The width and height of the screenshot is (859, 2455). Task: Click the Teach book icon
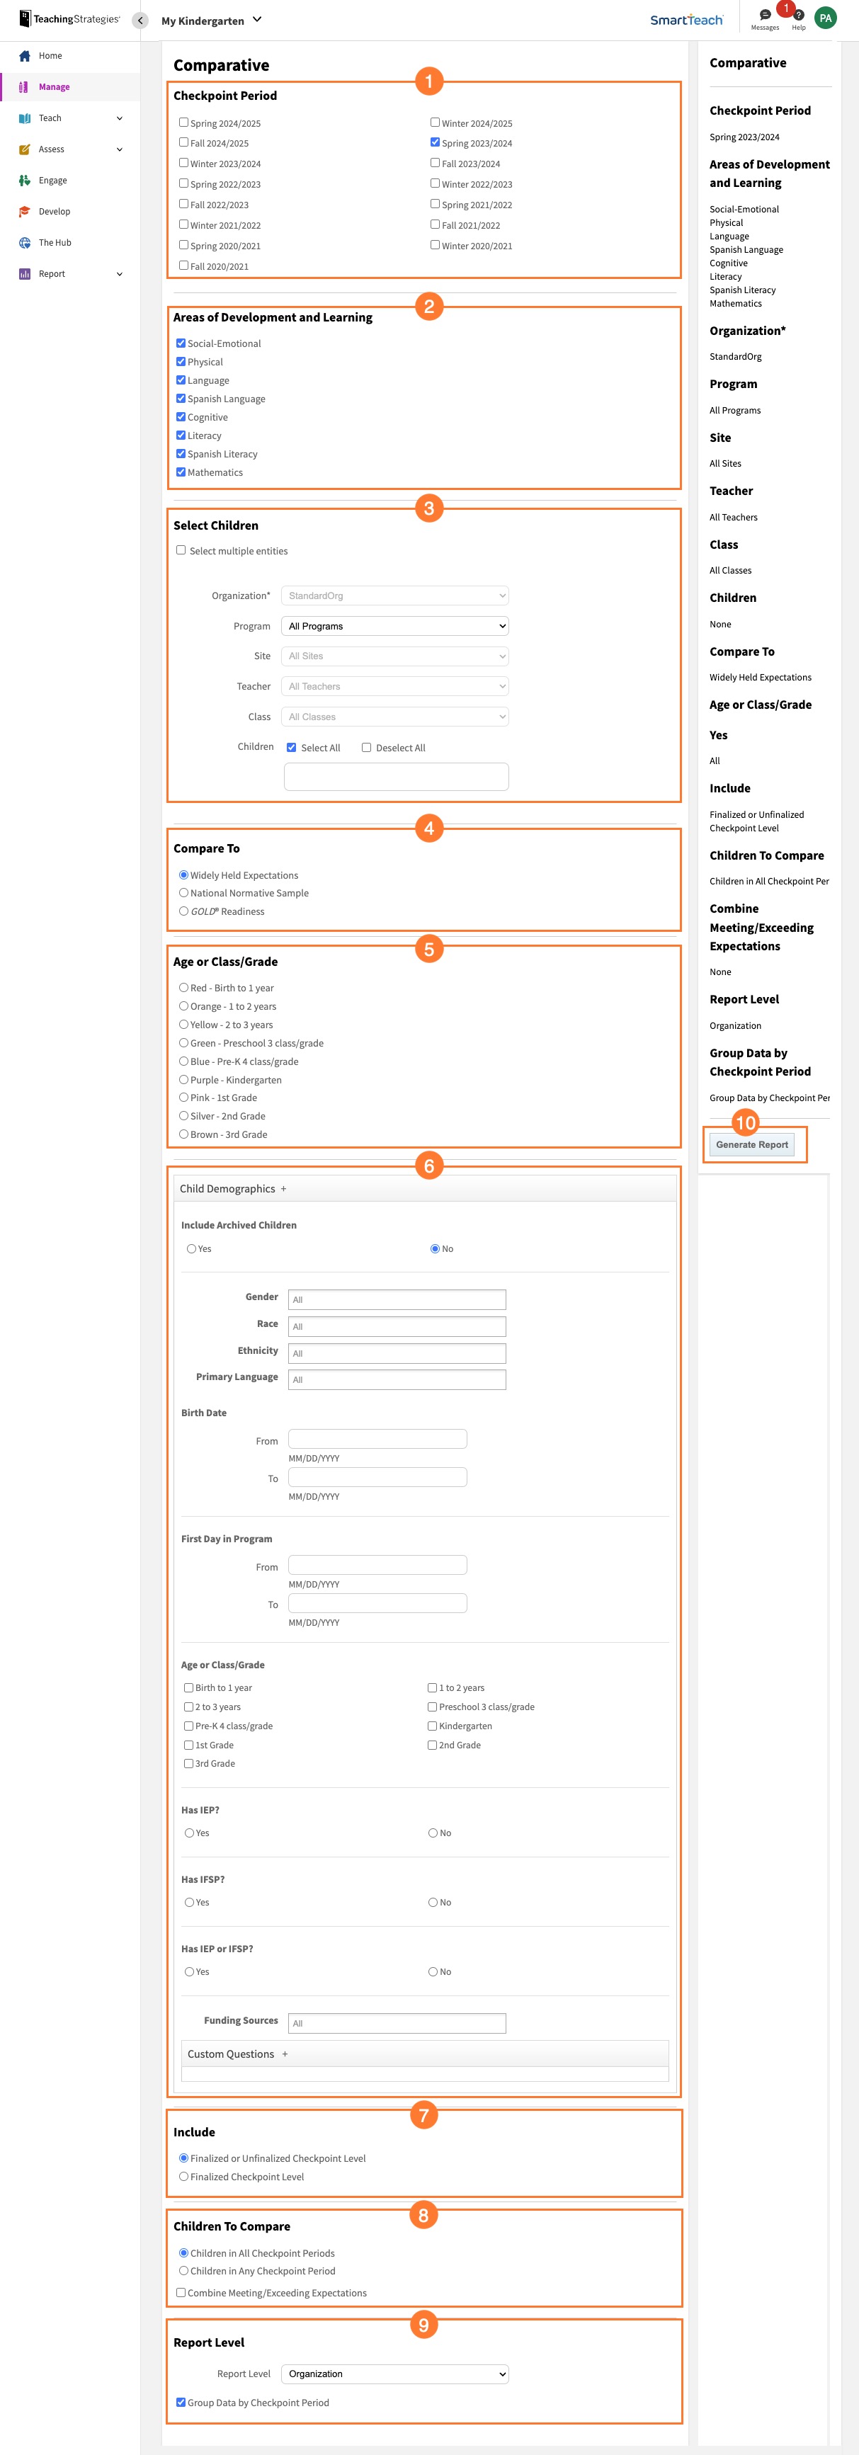point(25,118)
